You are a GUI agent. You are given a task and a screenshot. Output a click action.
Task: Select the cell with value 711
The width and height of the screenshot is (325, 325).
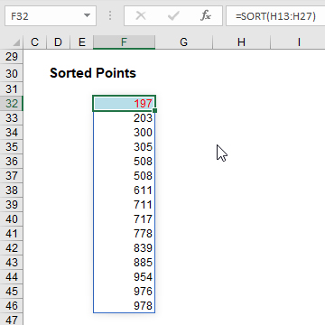pyautogui.click(x=124, y=205)
